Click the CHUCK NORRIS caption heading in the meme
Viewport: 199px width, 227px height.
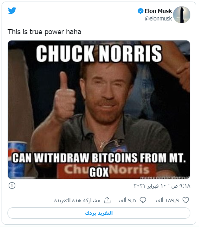pos(99,53)
